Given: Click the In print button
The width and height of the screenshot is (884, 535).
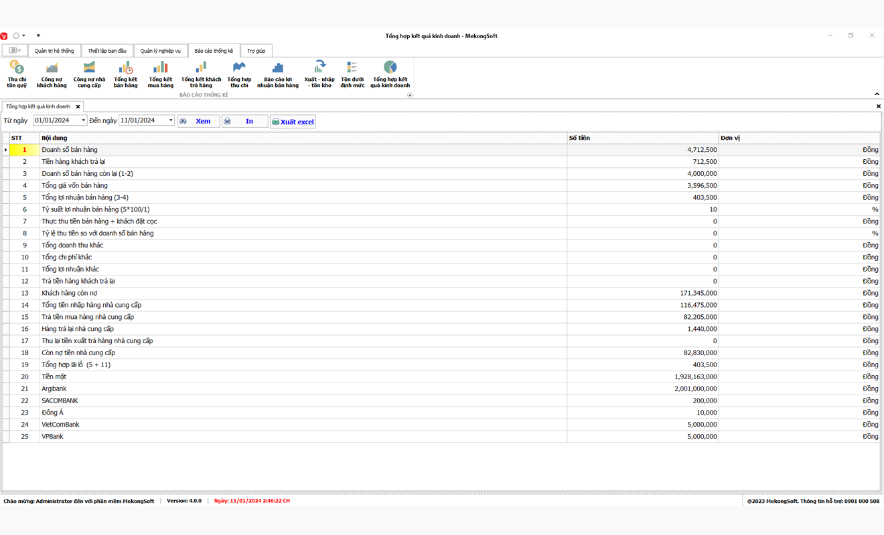Looking at the screenshot, I should (x=244, y=122).
